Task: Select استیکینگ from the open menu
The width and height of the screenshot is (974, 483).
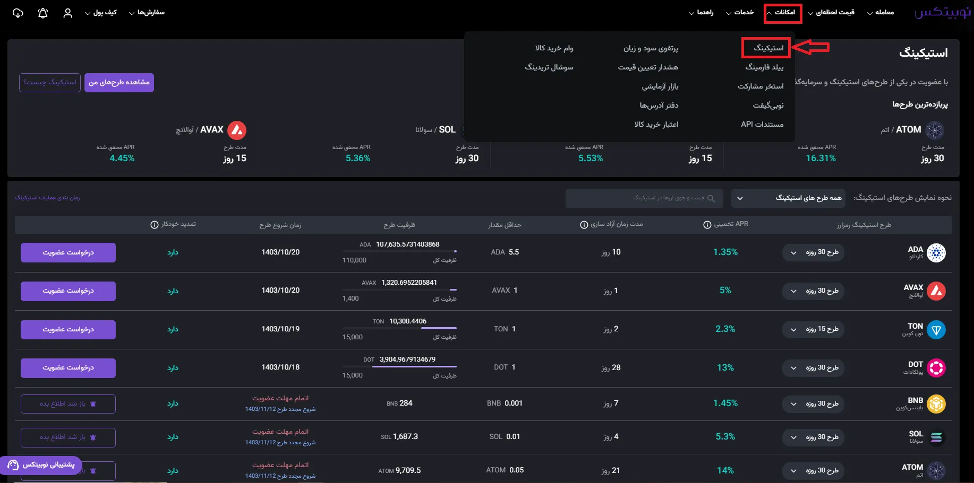Action: pos(766,47)
